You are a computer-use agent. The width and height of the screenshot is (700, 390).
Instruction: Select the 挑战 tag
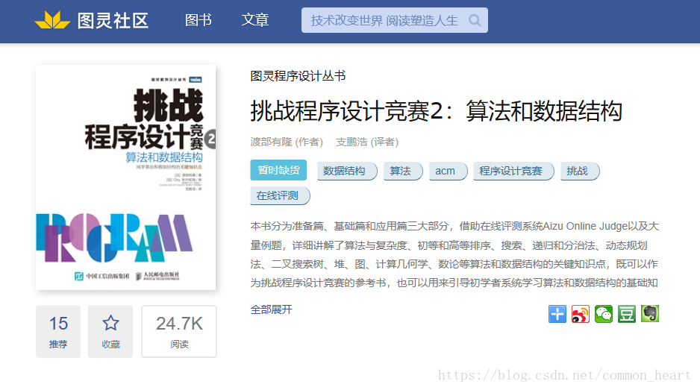click(x=580, y=171)
